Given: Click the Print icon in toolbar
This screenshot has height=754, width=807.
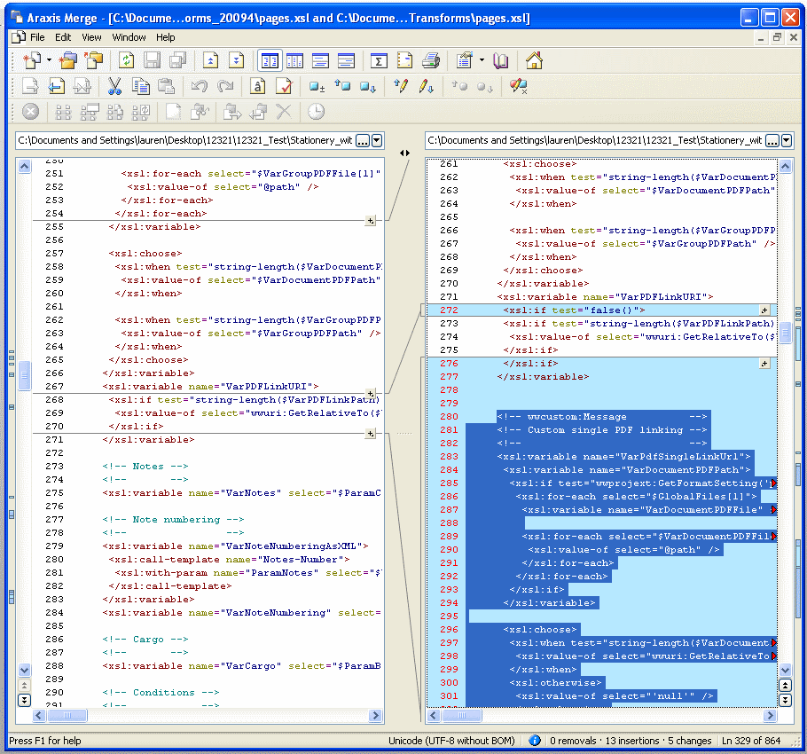Looking at the screenshot, I should [x=431, y=61].
